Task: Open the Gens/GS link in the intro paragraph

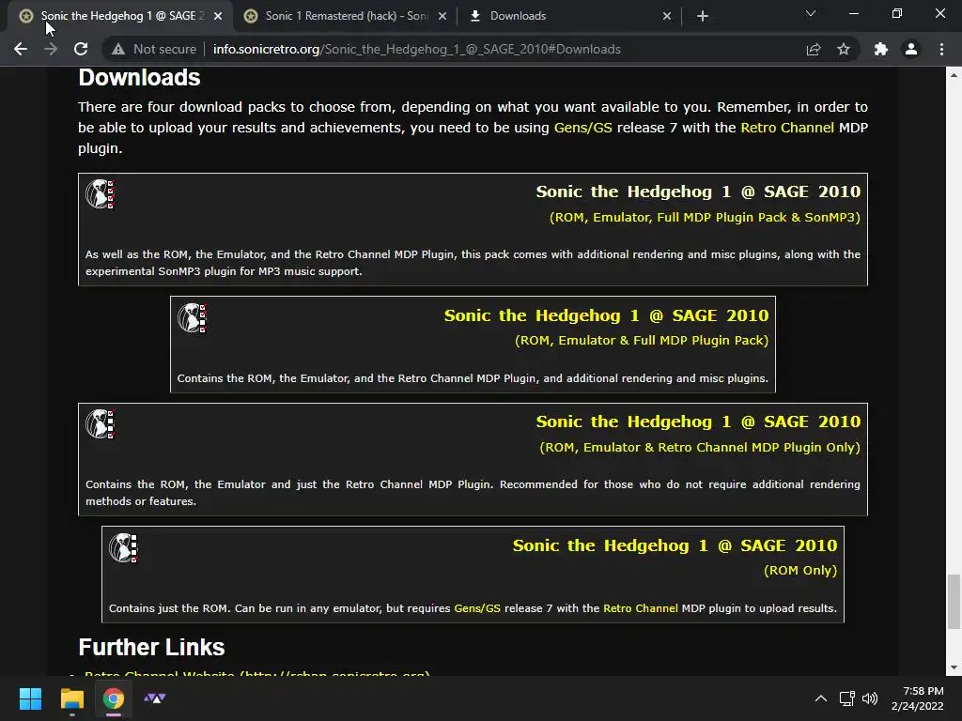Action: coord(582,128)
